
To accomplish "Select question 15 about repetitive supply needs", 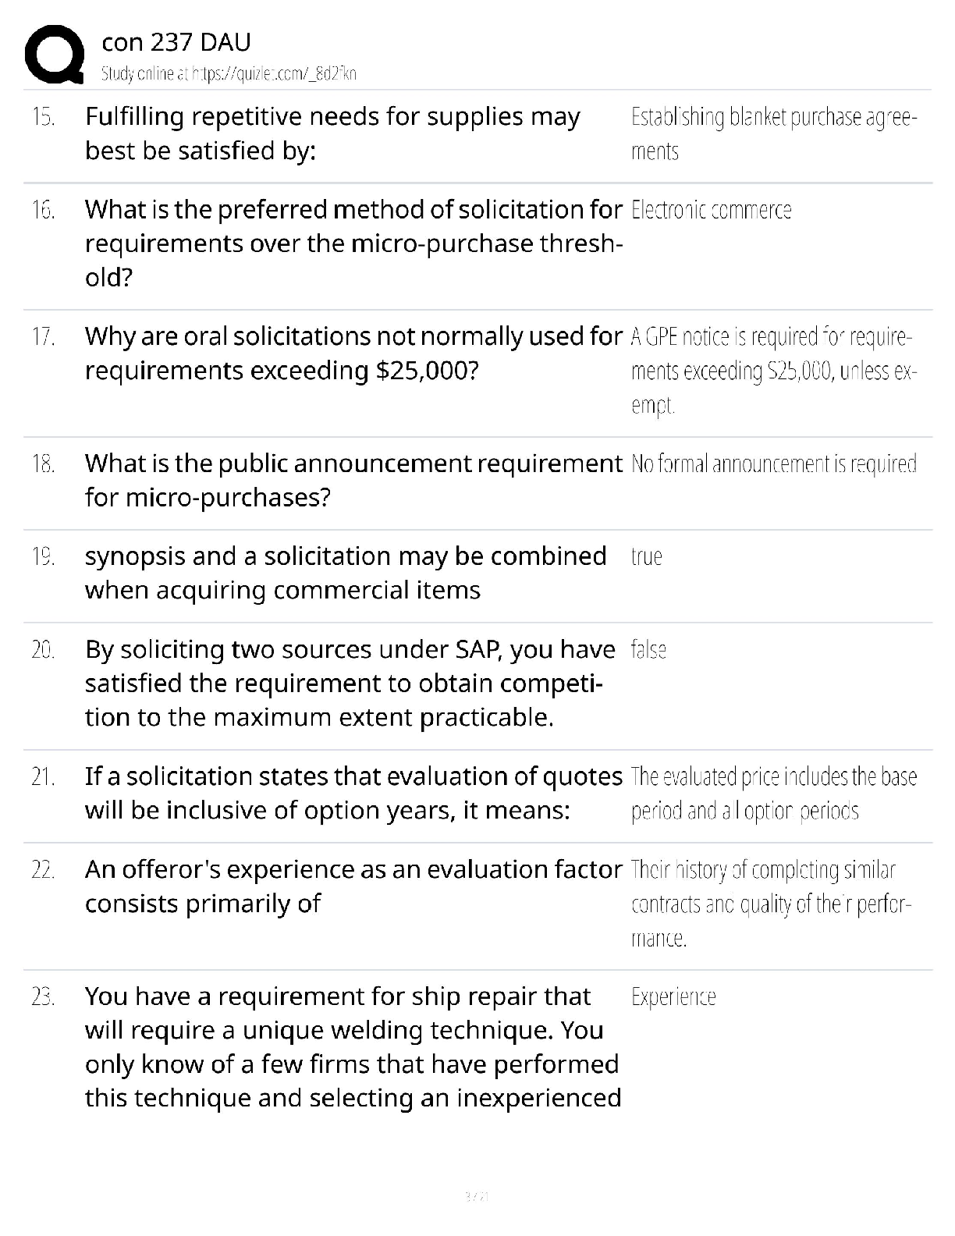I will coord(332,133).
